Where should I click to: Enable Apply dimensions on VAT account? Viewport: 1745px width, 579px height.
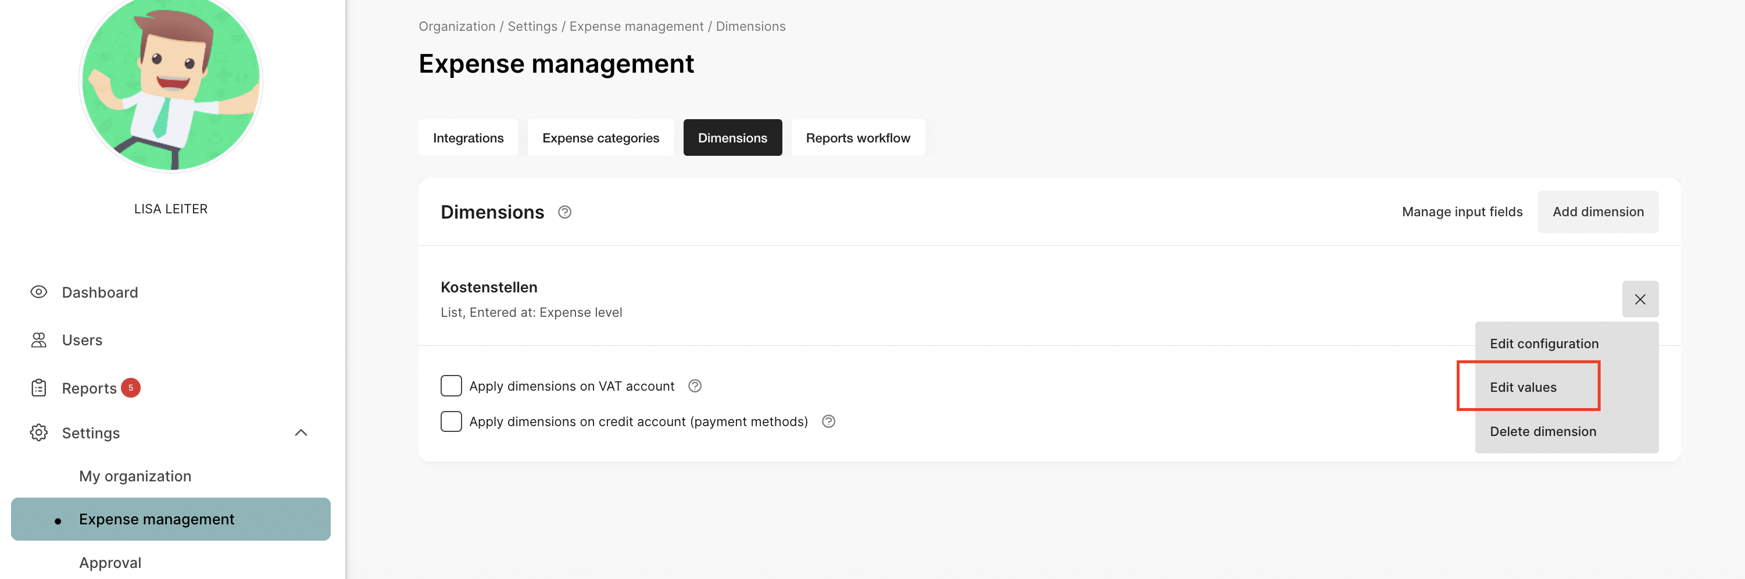pyautogui.click(x=451, y=386)
